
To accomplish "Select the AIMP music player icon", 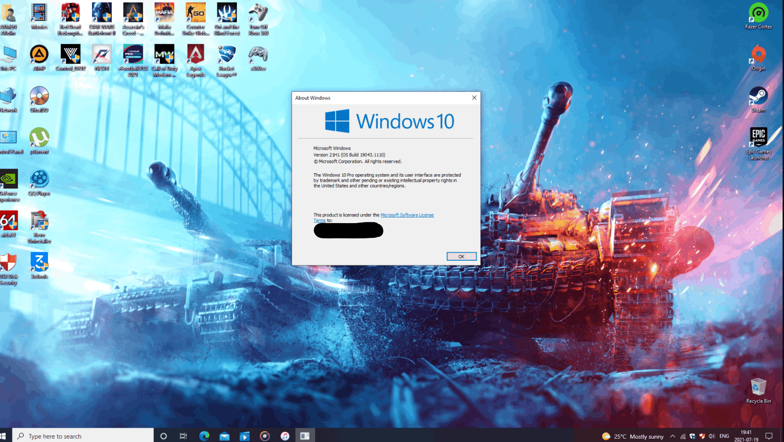I will [39, 58].
